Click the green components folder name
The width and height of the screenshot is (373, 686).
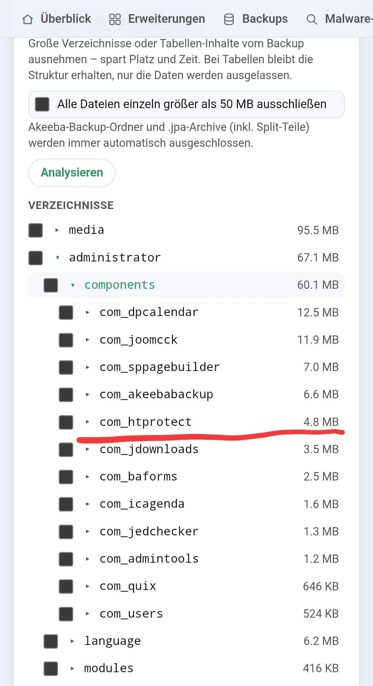click(119, 285)
